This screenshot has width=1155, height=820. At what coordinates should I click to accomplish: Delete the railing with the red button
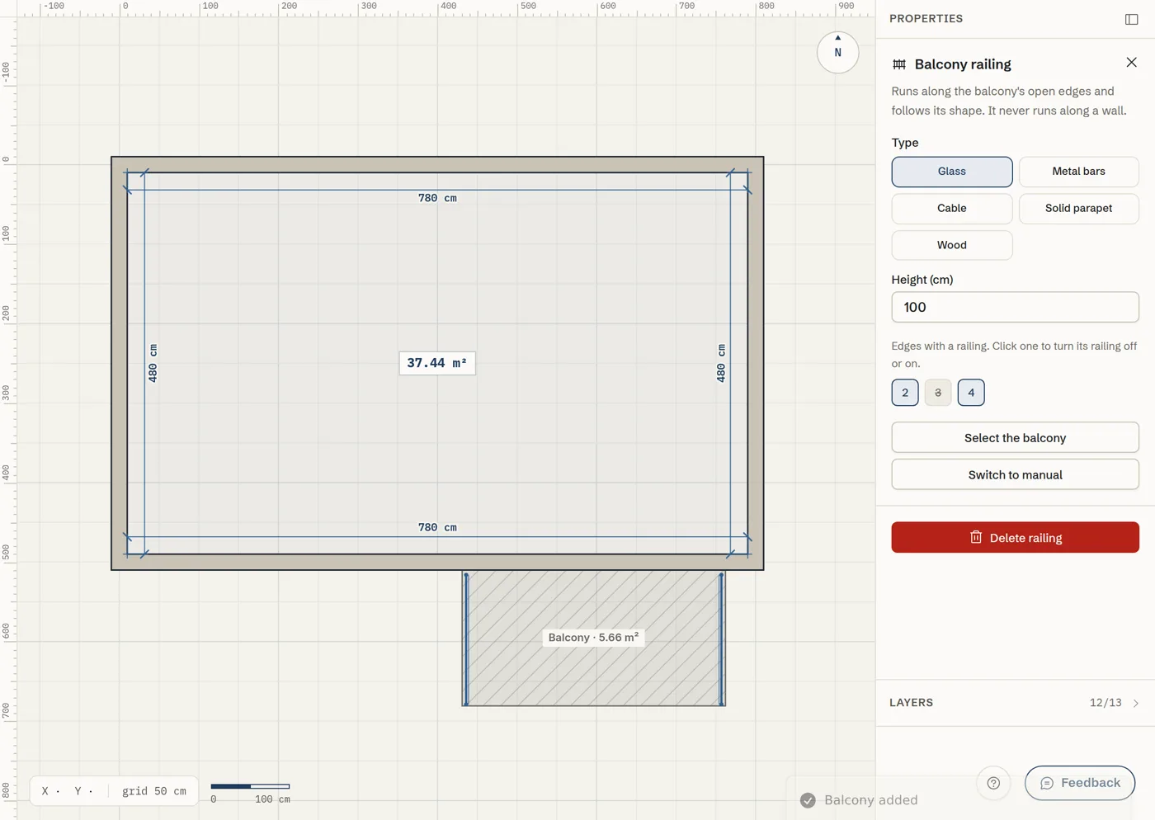point(1015,538)
